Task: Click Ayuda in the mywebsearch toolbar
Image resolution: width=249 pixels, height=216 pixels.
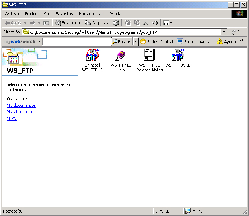Action: (226, 42)
